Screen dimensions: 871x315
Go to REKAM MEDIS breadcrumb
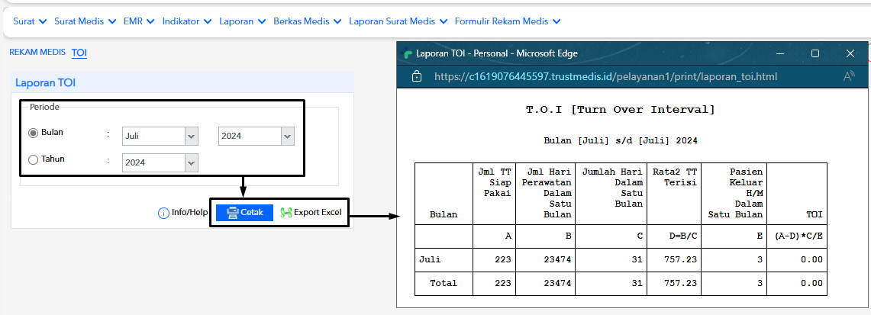[37, 52]
